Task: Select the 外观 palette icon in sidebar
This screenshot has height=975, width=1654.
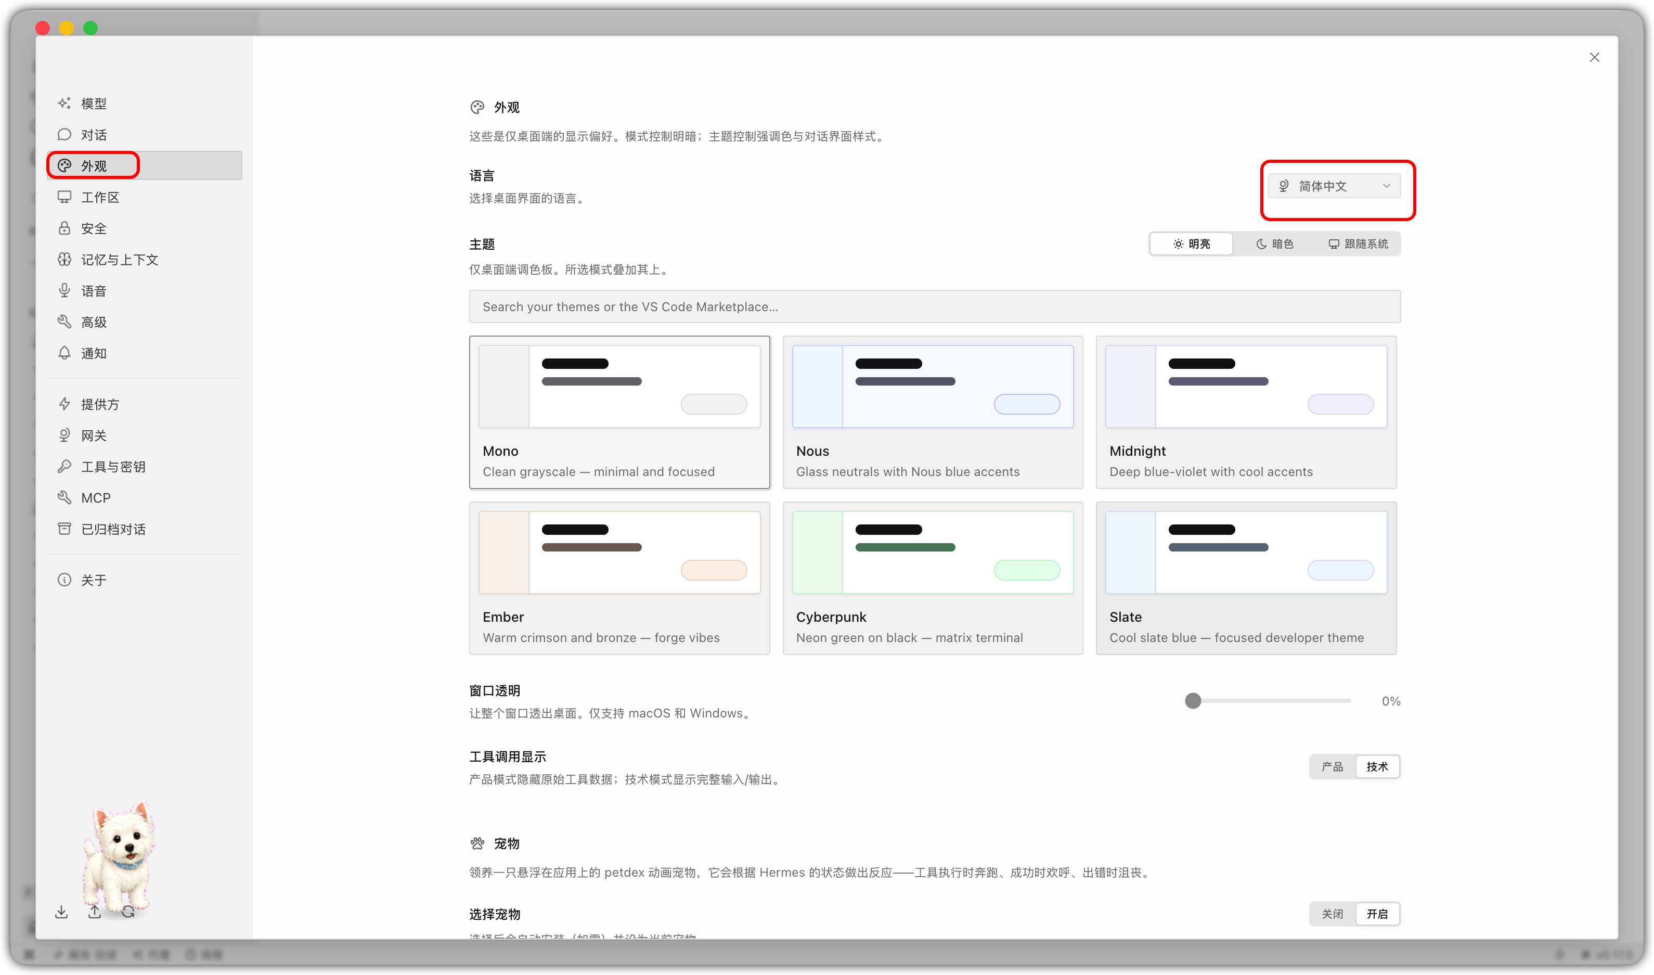Action: click(64, 165)
